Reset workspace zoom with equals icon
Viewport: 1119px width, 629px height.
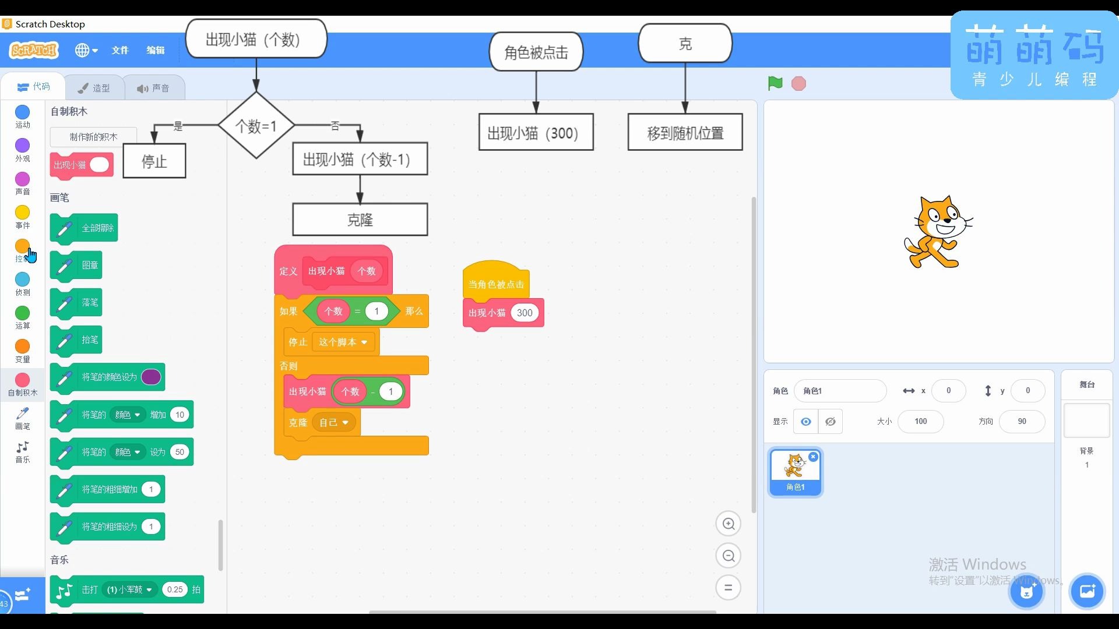(728, 588)
